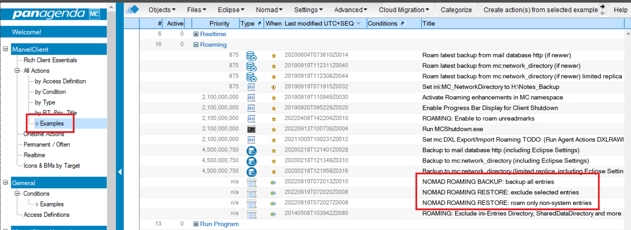Screen dimensions: 631x230
Task: Click green arrows icon of 20140508T103942Z0080 row
Action: (x=273, y=214)
